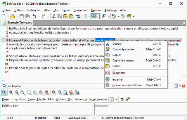Click the greyed-out document pencil icon
This screenshot has width=187, height=120.
(x=123, y=16)
